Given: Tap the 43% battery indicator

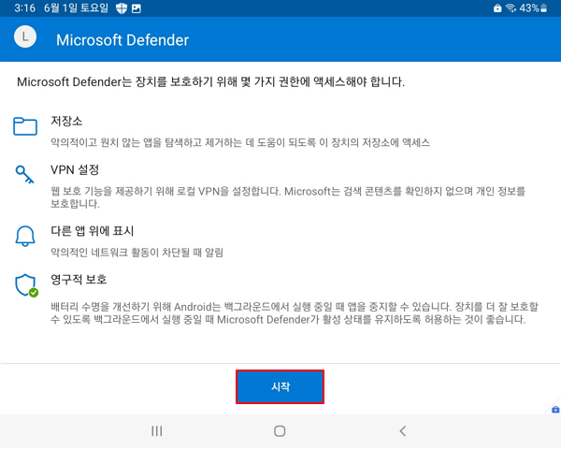Looking at the screenshot, I should click(533, 7).
